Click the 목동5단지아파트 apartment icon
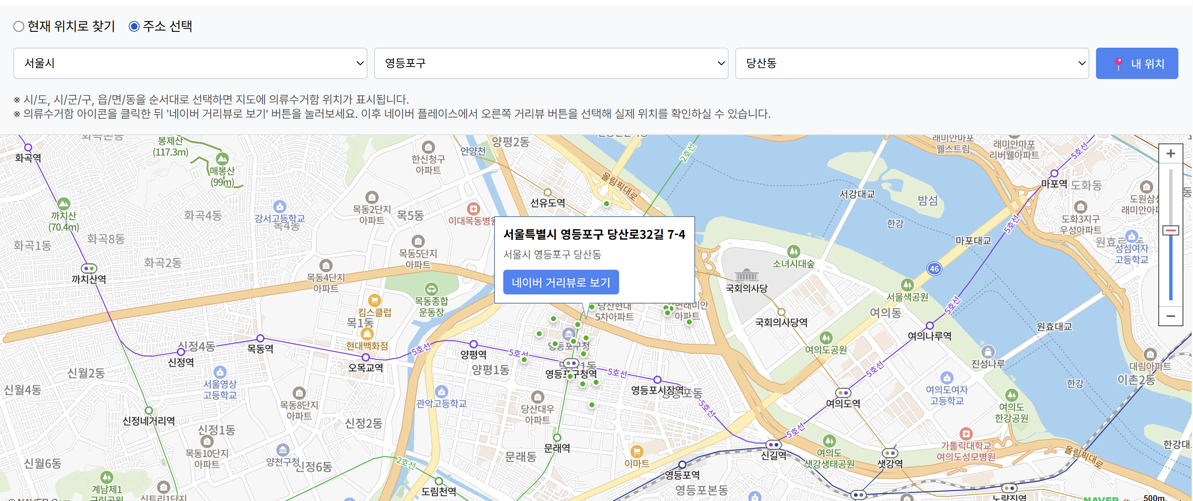The height and width of the screenshot is (501, 1193). point(418,241)
